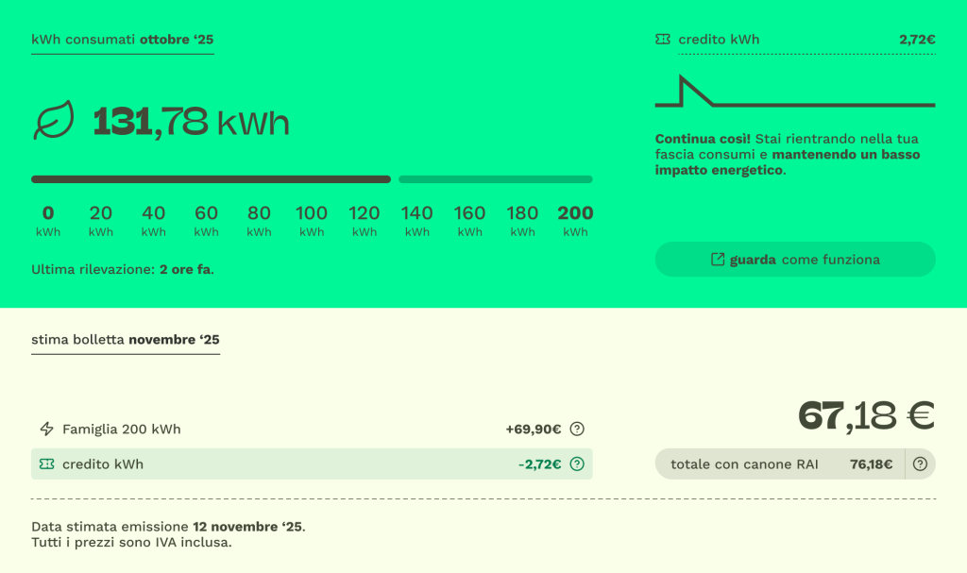The height and width of the screenshot is (573, 967).
Task: Click the credito kWh label at top right
Action: tap(719, 40)
